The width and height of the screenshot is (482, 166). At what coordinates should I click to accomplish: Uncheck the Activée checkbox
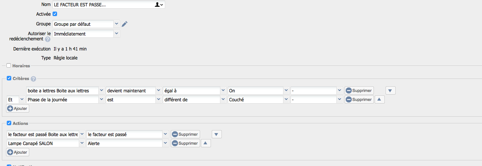pyautogui.click(x=55, y=14)
